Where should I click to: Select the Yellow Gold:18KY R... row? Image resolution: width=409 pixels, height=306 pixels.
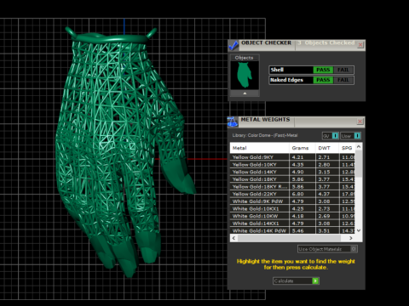[292, 187]
